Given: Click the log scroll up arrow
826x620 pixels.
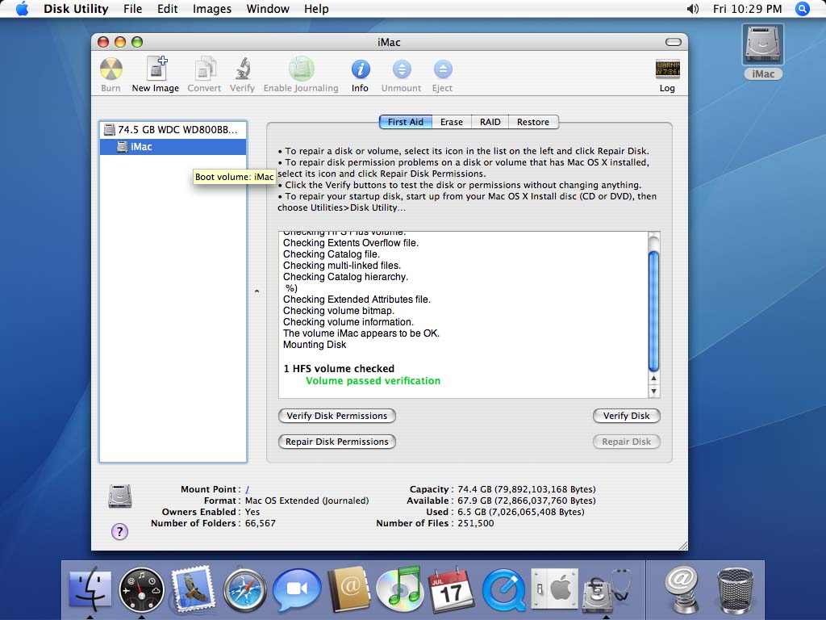Looking at the screenshot, I should pos(653,379).
